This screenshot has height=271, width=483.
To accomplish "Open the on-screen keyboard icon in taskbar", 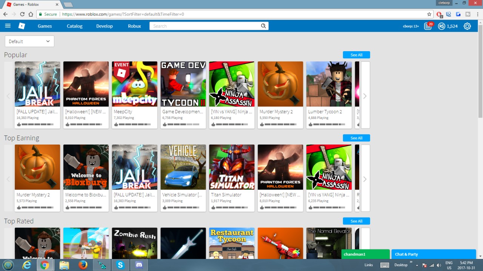I will [x=385, y=265].
